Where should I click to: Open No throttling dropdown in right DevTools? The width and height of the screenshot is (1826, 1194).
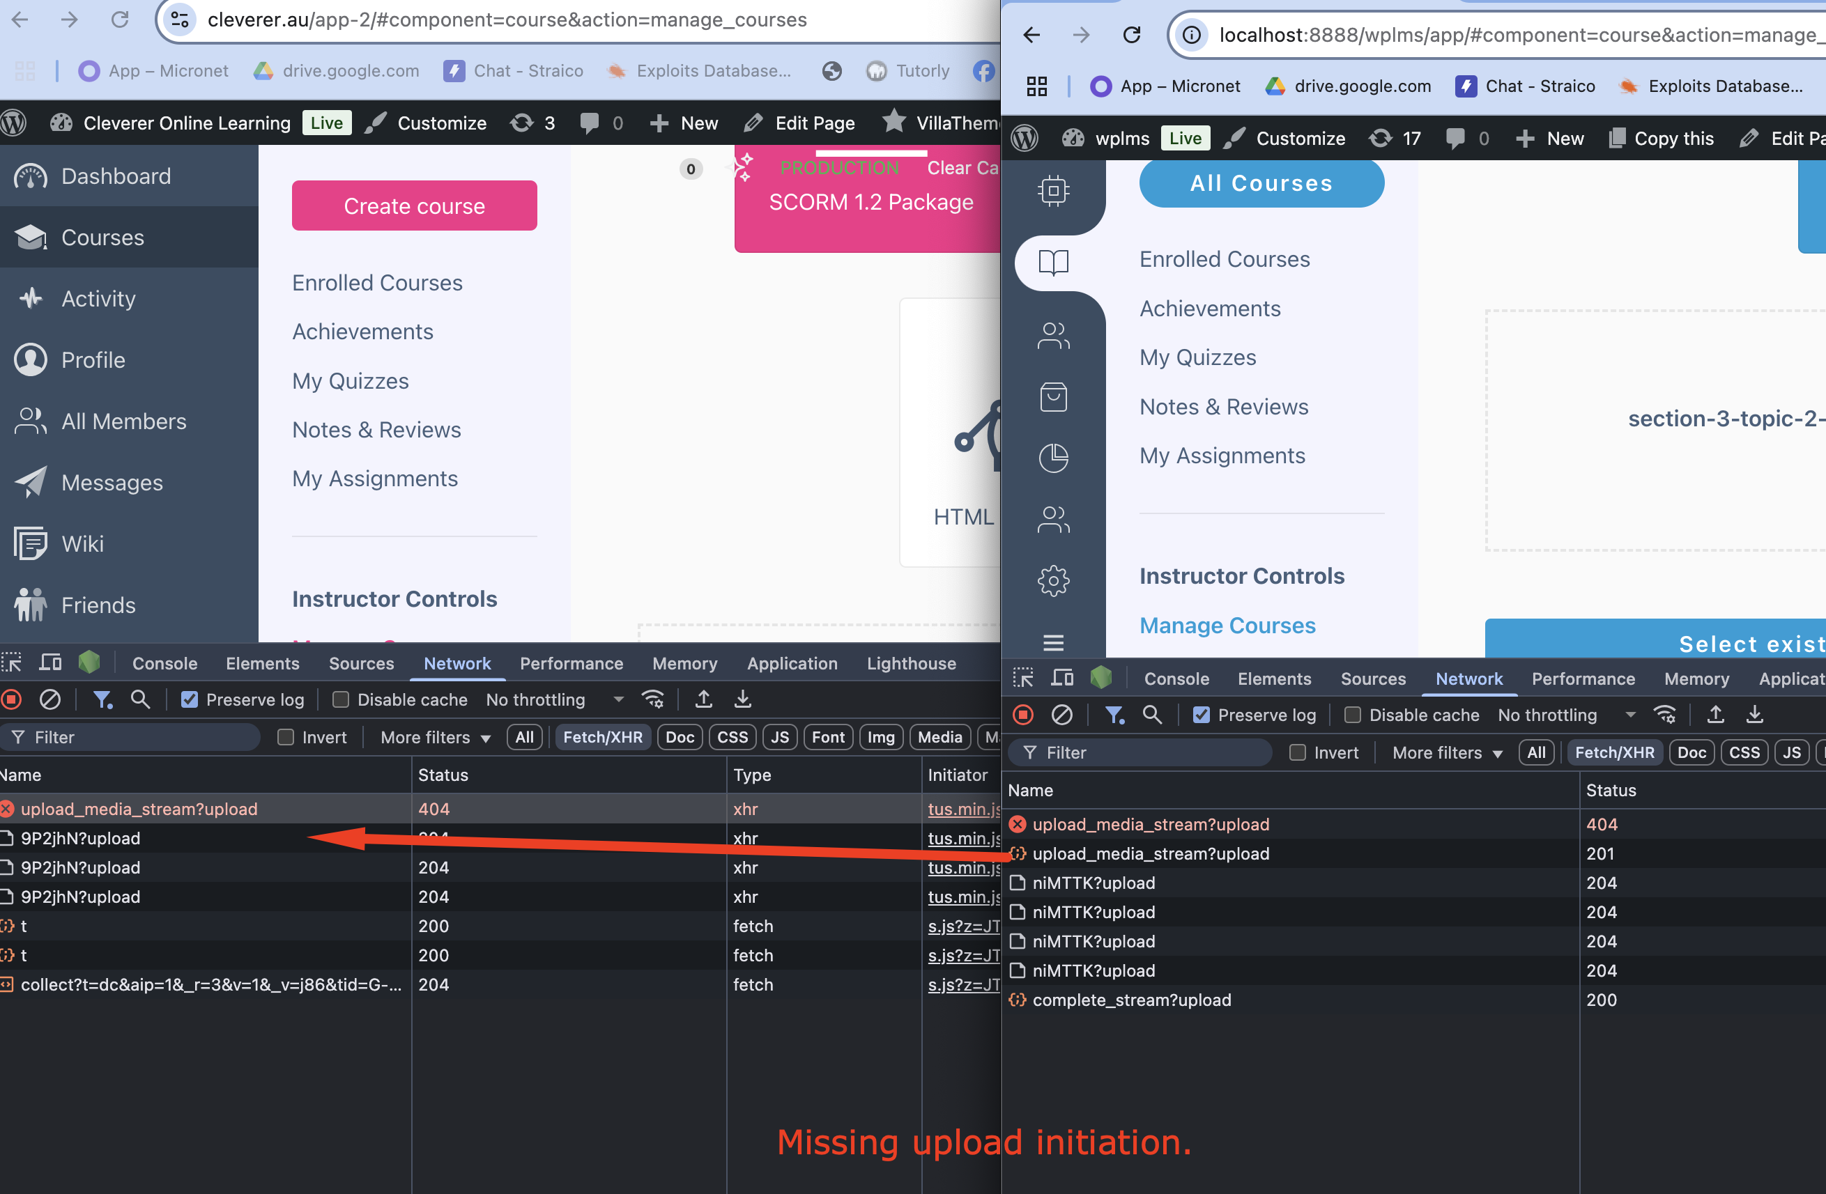click(x=1566, y=715)
